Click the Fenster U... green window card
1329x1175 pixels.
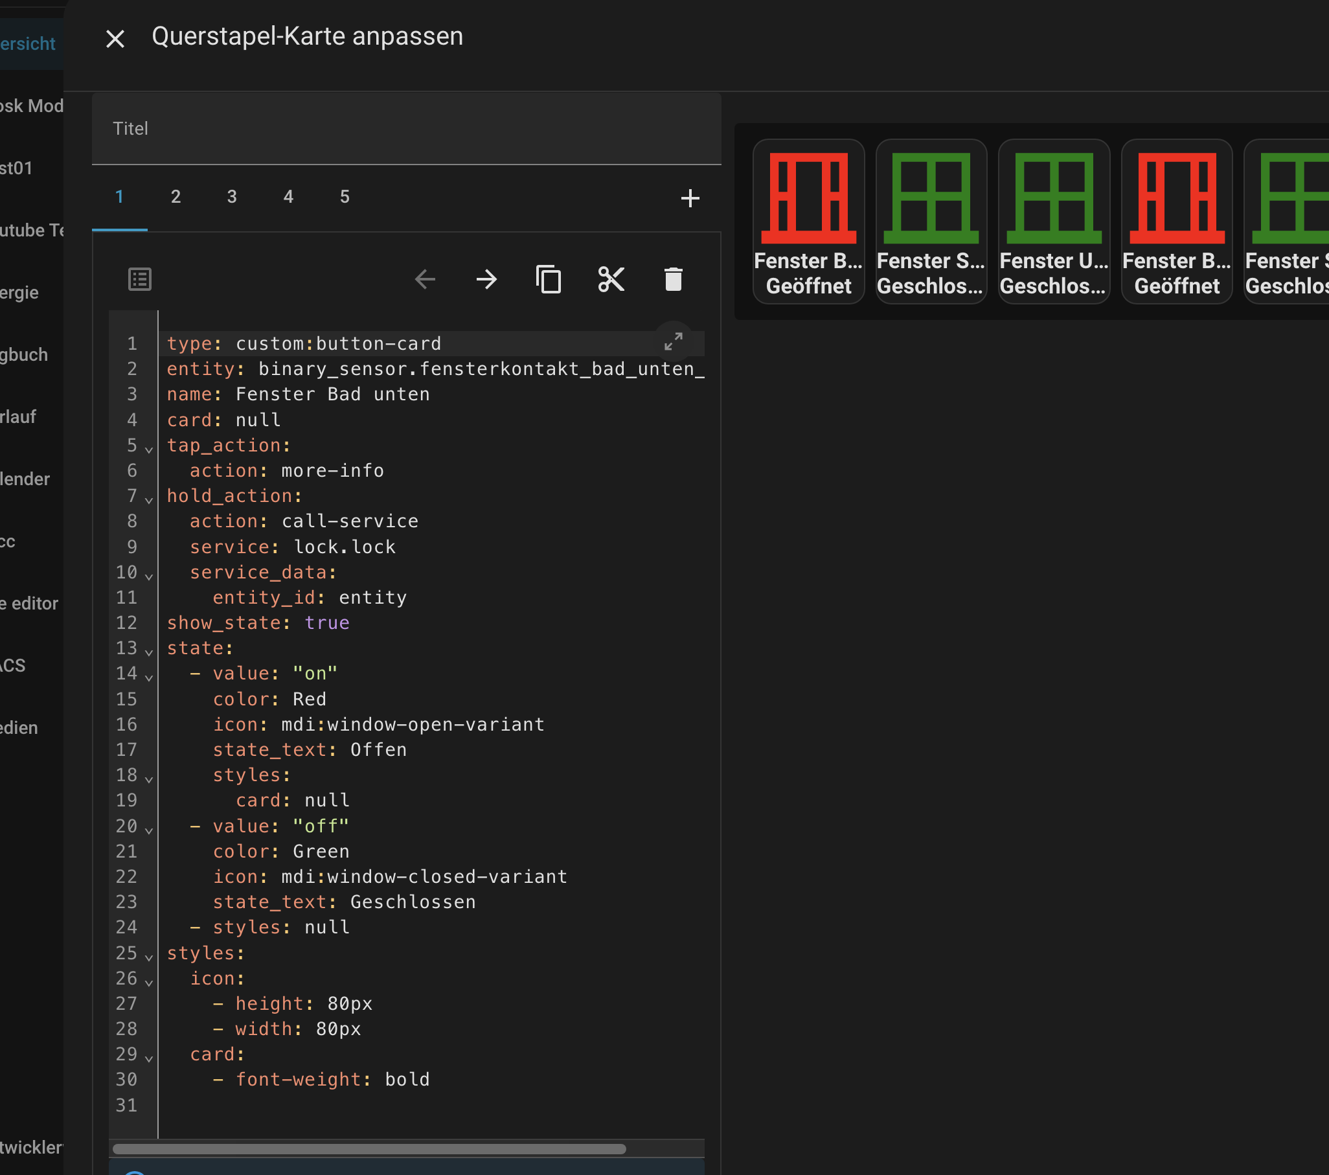1053,221
